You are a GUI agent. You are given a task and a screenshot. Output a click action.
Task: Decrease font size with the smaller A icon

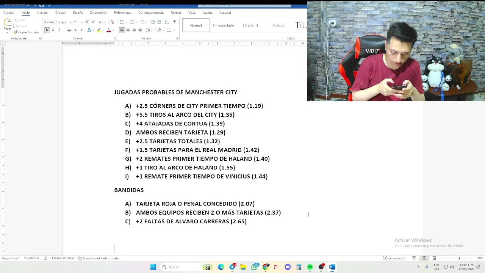[x=93, y=22]
